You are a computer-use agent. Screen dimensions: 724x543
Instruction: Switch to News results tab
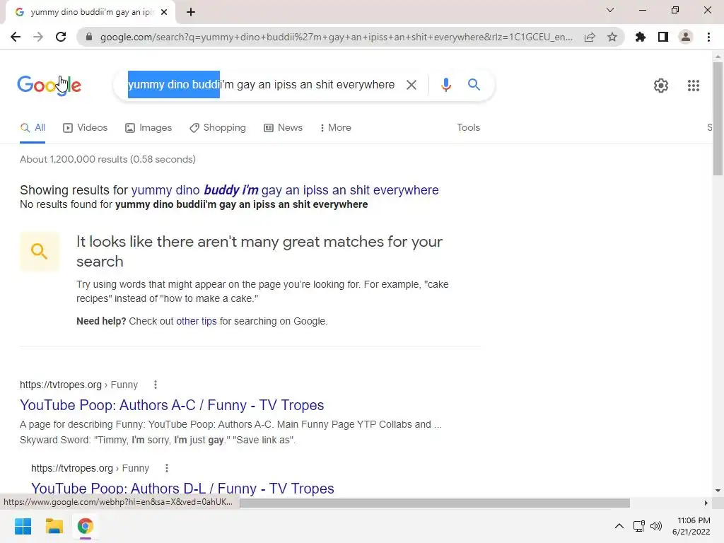(283, 127)
